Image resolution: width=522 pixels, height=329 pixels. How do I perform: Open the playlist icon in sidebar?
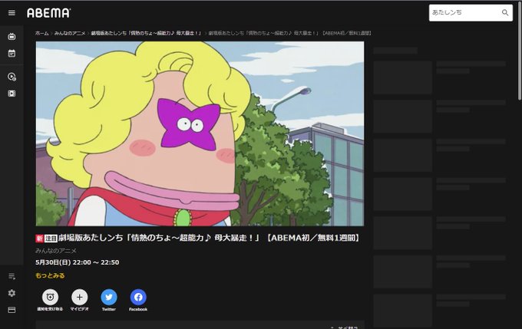12,276
